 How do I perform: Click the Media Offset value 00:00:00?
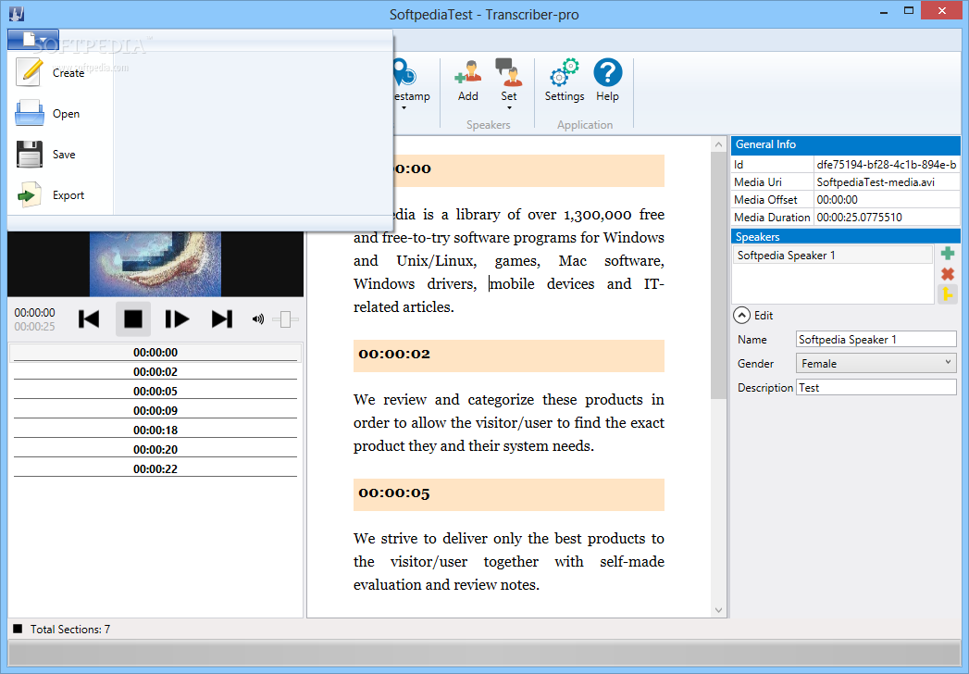pyautogui.click(x=887, y=200)
